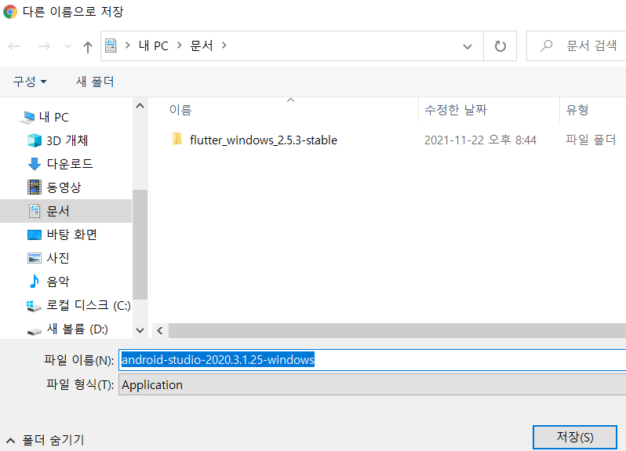This screenshot has width=626, height=451.
Task: Select 문서 folder in sidebar
Action: (x=66, y=211)
